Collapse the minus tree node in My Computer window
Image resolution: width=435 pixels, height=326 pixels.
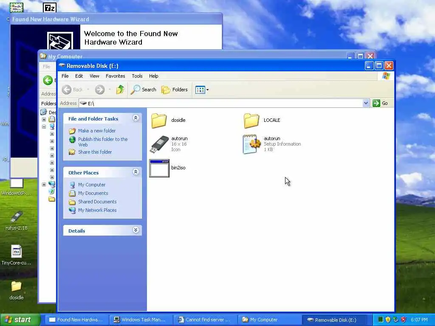44,126
